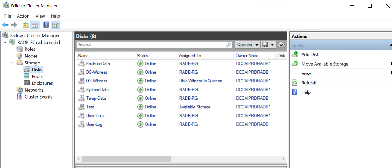Click 'Disk Witness in Quorum' cell
The image size is (392, 168).
point(201,81)
